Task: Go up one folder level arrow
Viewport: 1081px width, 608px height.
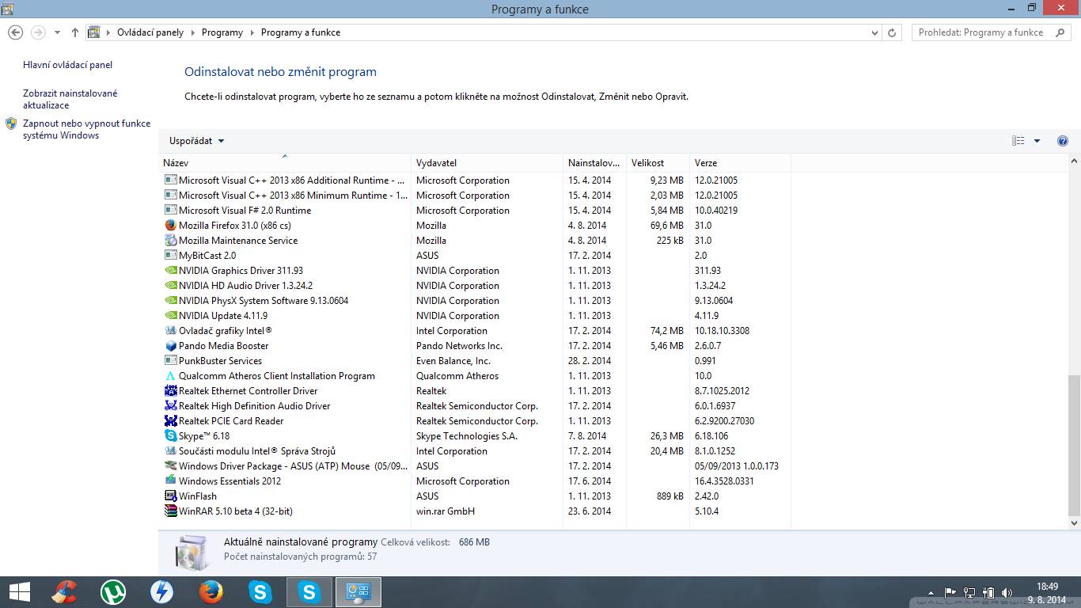Action: coord(75,32)
